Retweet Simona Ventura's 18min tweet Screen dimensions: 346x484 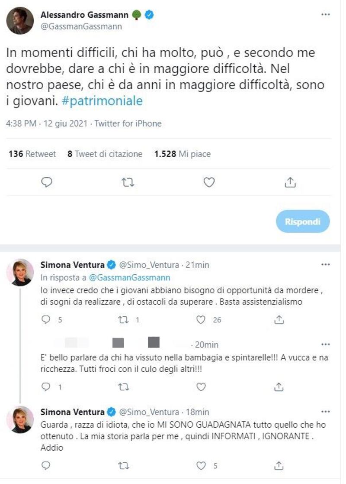coord(124,465)
